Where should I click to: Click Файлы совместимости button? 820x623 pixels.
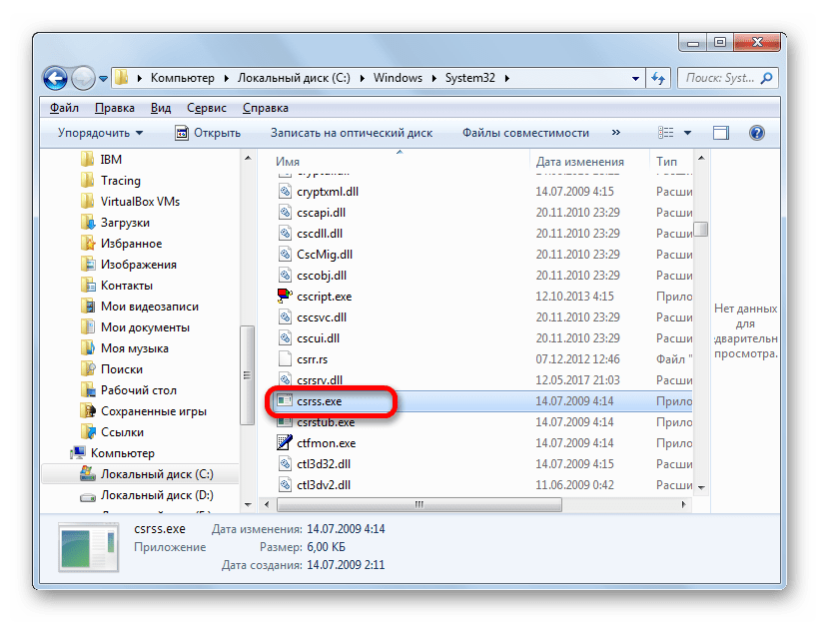[x=525, y=133]
